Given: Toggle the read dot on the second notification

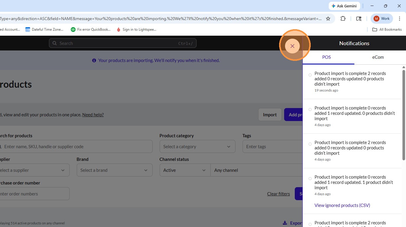Looking at the screenshot, I should click(310, 110).
